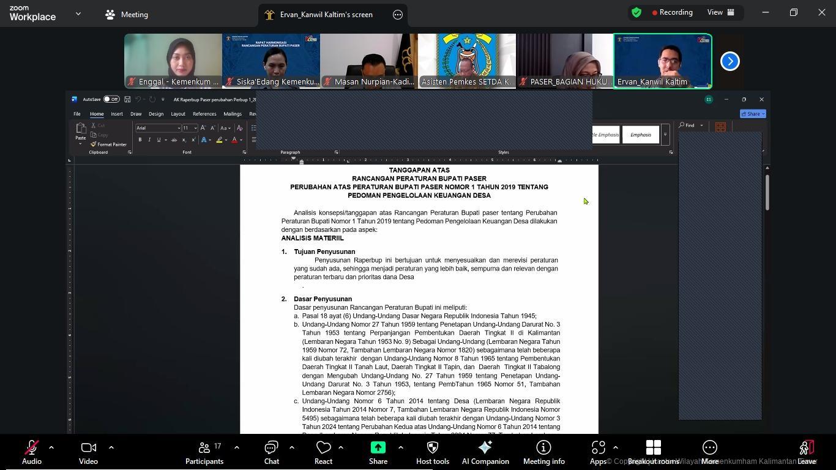Image resolution: width=836 pixels, height=470 pixels.
Task: Expand the Arial font name dropdown
Action: [x=179, y=128]
